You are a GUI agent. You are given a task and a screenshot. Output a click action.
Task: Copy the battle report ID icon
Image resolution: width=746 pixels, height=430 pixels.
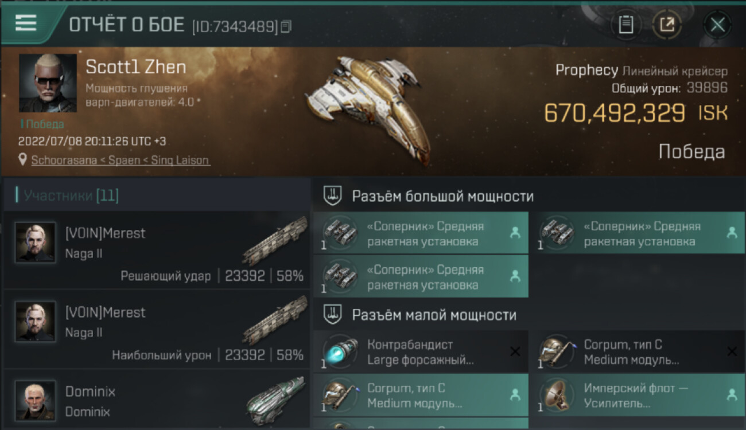point(286,26)
